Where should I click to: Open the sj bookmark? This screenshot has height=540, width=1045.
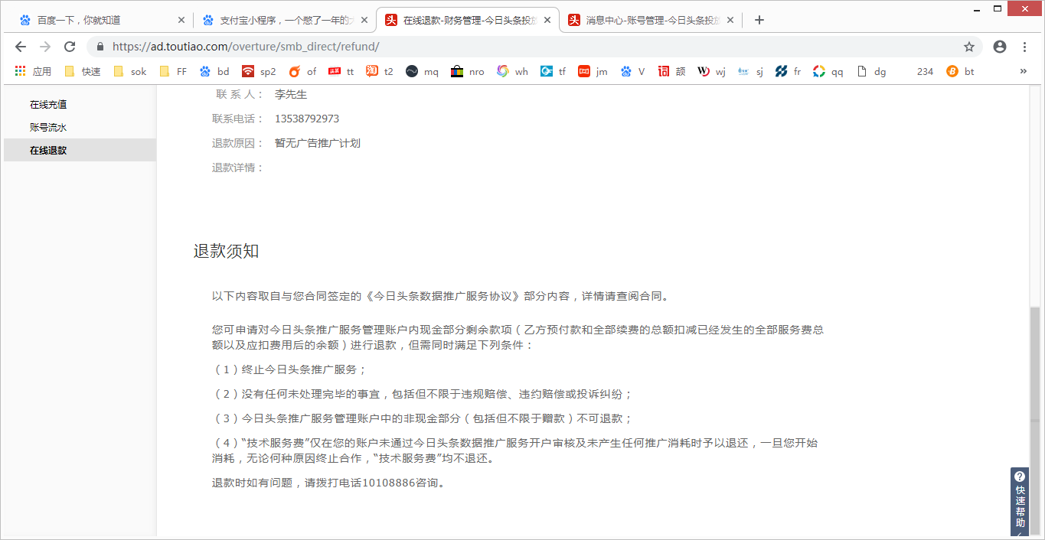coord(750,71)
